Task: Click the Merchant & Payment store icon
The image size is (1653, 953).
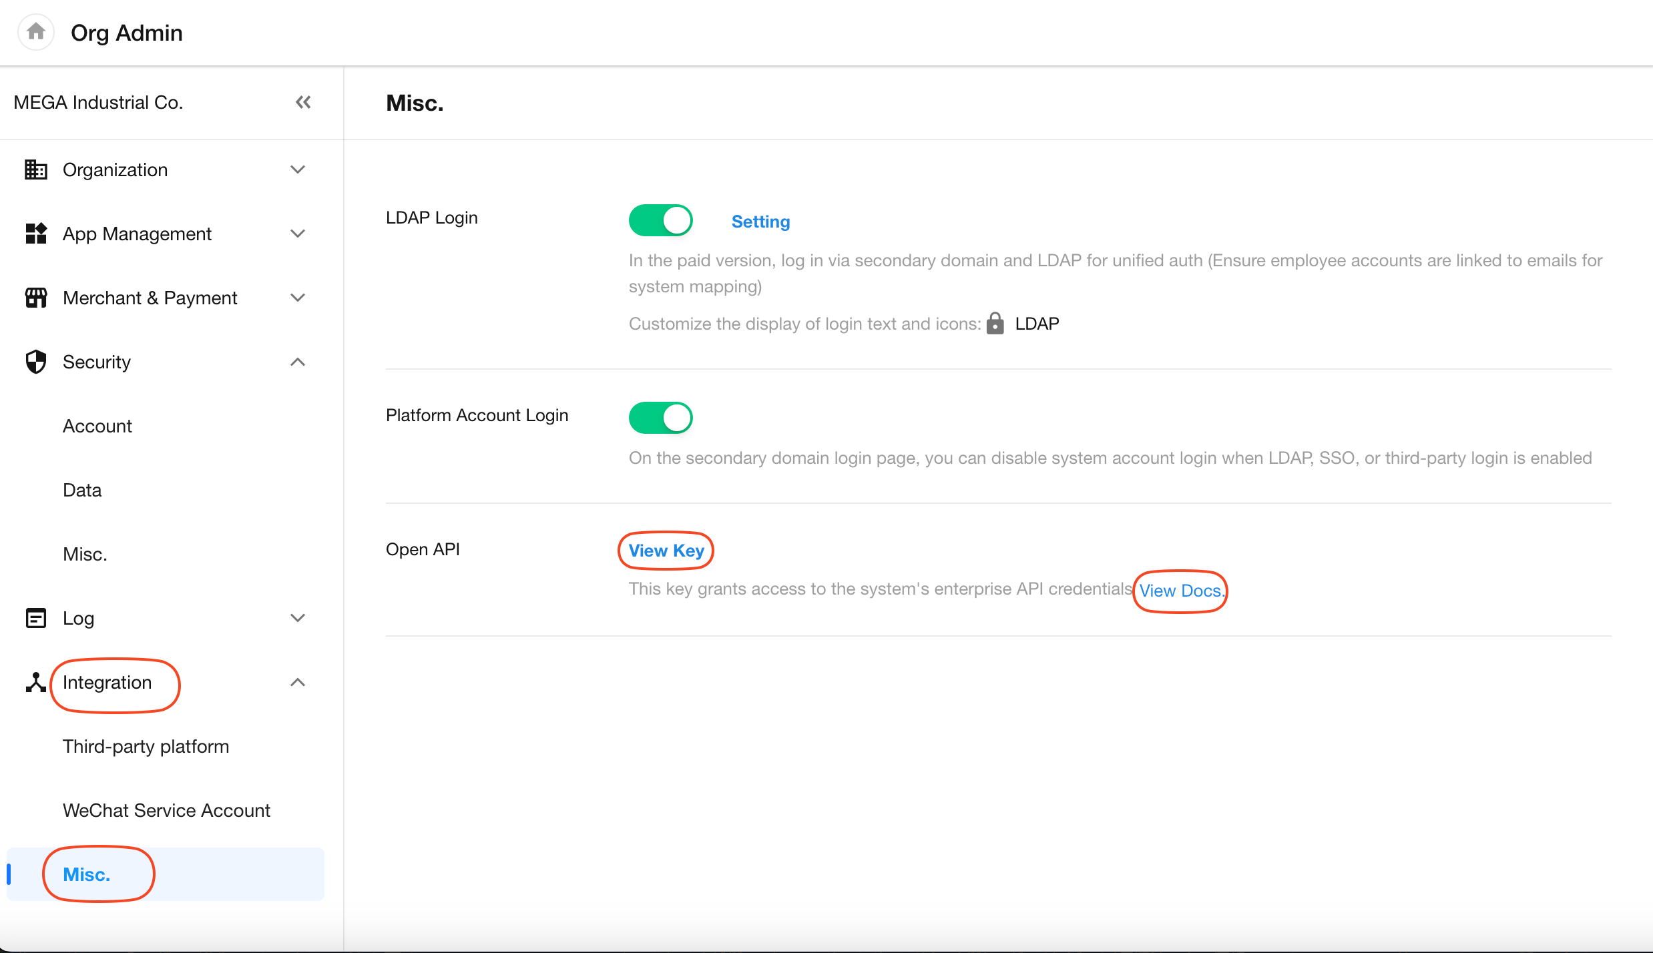Action: pyautogui.click(x=35, y=298)
